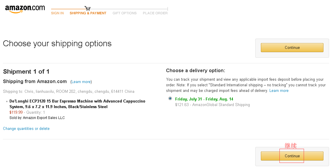Open Learn more link in delivery note

[279, 91]
